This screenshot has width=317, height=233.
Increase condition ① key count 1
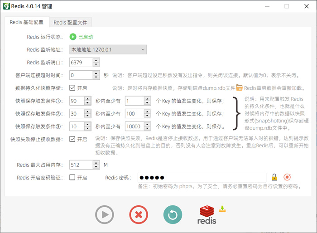[x=147, y=99]
